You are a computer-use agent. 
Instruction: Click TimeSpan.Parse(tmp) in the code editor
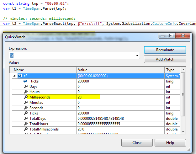click(x=44, y=8)
